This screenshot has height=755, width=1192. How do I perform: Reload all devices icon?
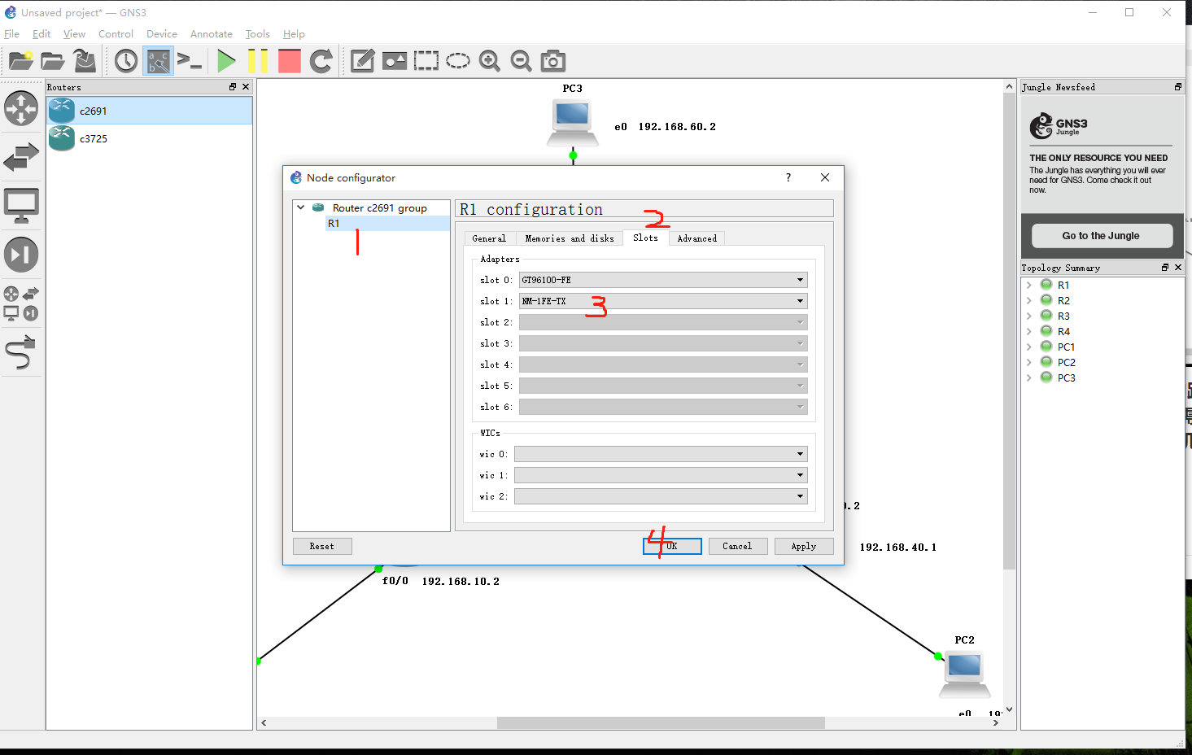coord(321,61)
